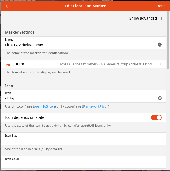Clear the Name field with the X icon
170x171 pixels.
point(160,45)
